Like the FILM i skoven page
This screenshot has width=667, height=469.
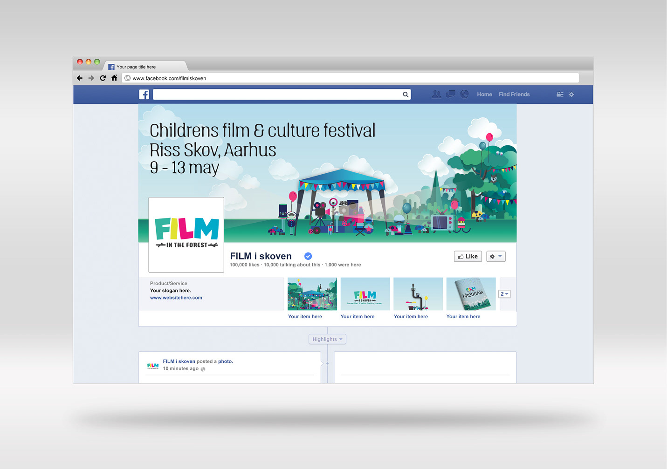point(468,256)
